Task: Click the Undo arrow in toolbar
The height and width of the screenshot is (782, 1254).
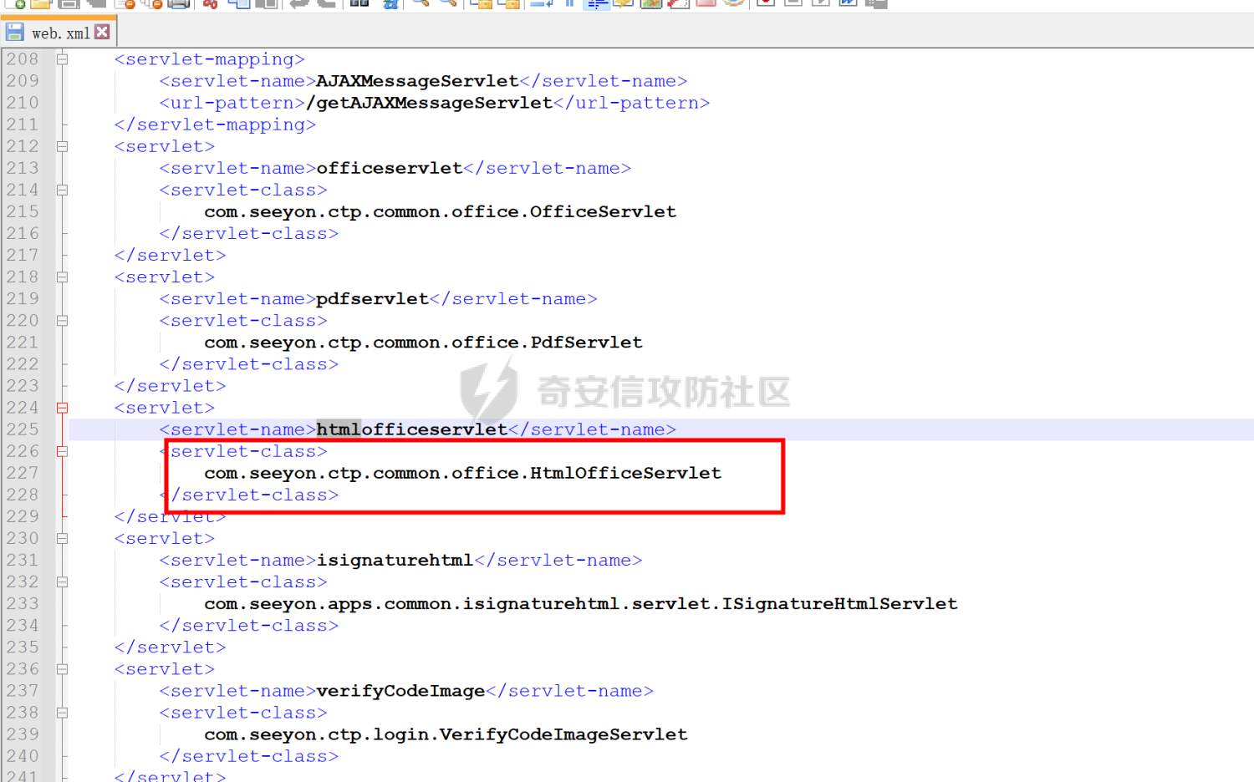Action: click(x=298, y=3)
